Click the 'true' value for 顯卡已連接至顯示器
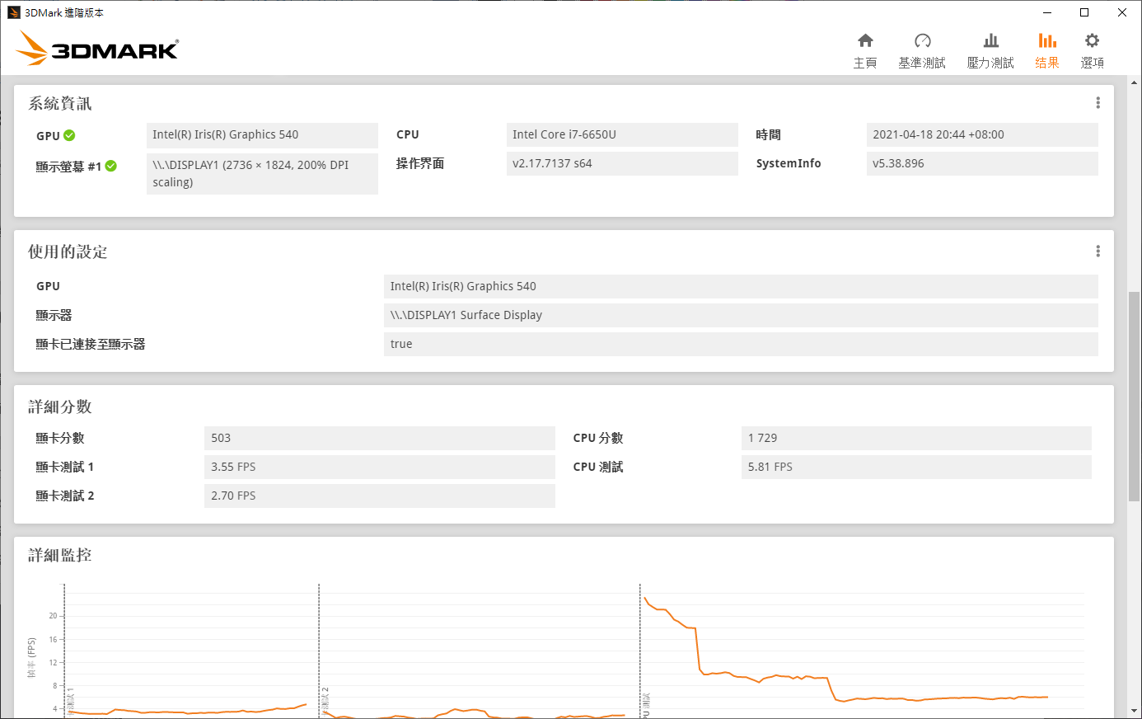 (741, 344)
